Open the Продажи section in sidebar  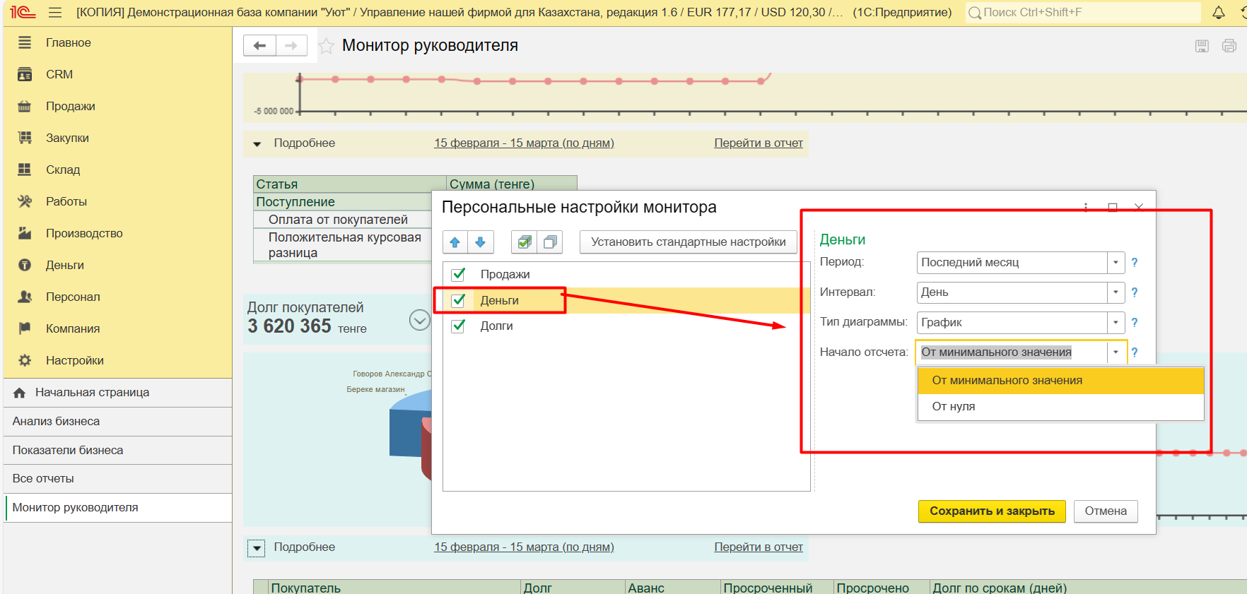70,106
